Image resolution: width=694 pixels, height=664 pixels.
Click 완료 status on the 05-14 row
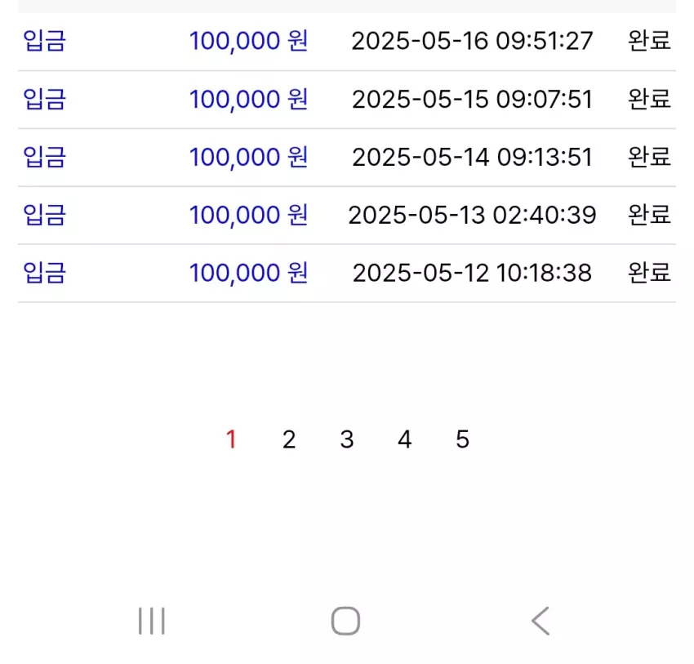point(649,157)
